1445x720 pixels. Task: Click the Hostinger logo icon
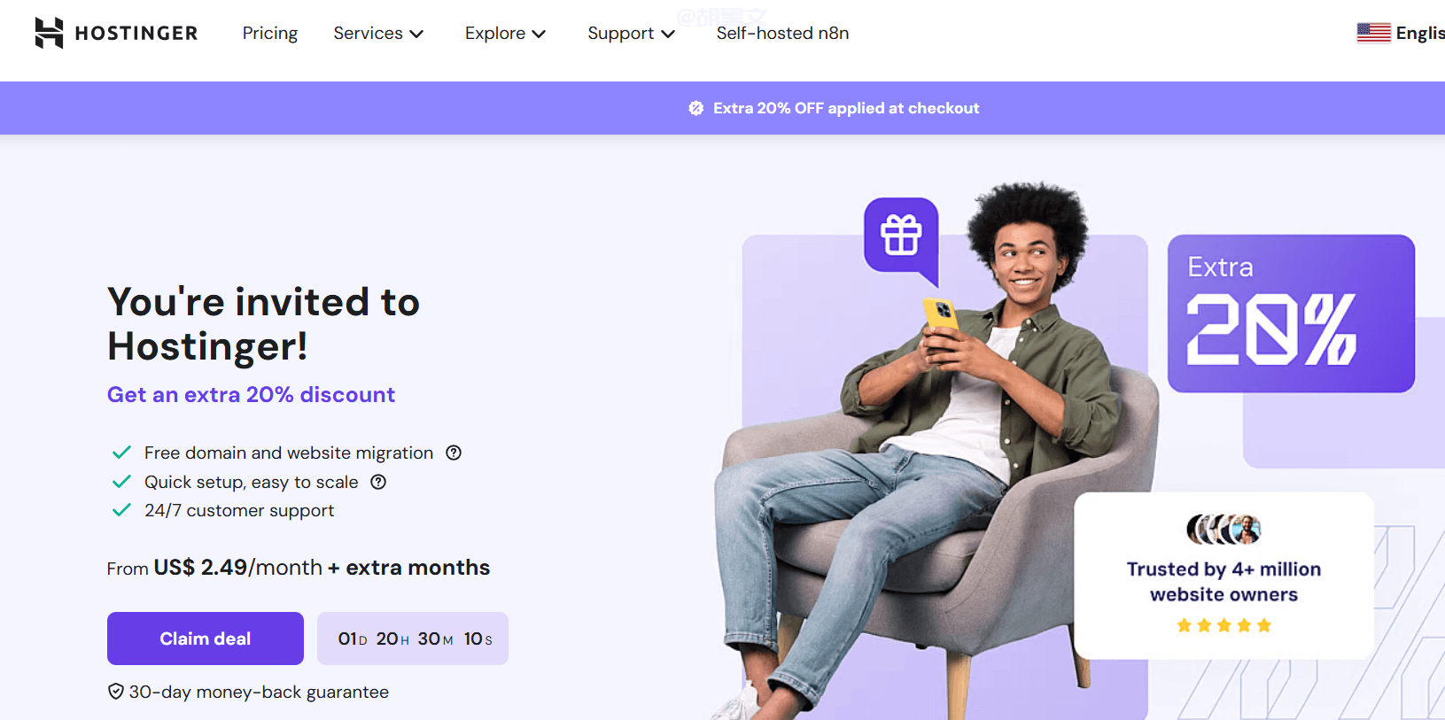[x=50, y=33]
